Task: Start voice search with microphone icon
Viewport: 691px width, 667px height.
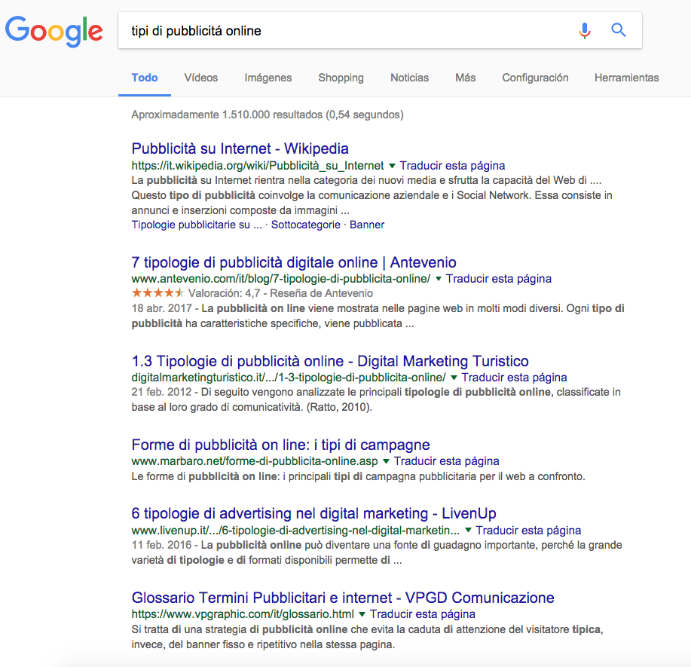Action: point(584,30)
